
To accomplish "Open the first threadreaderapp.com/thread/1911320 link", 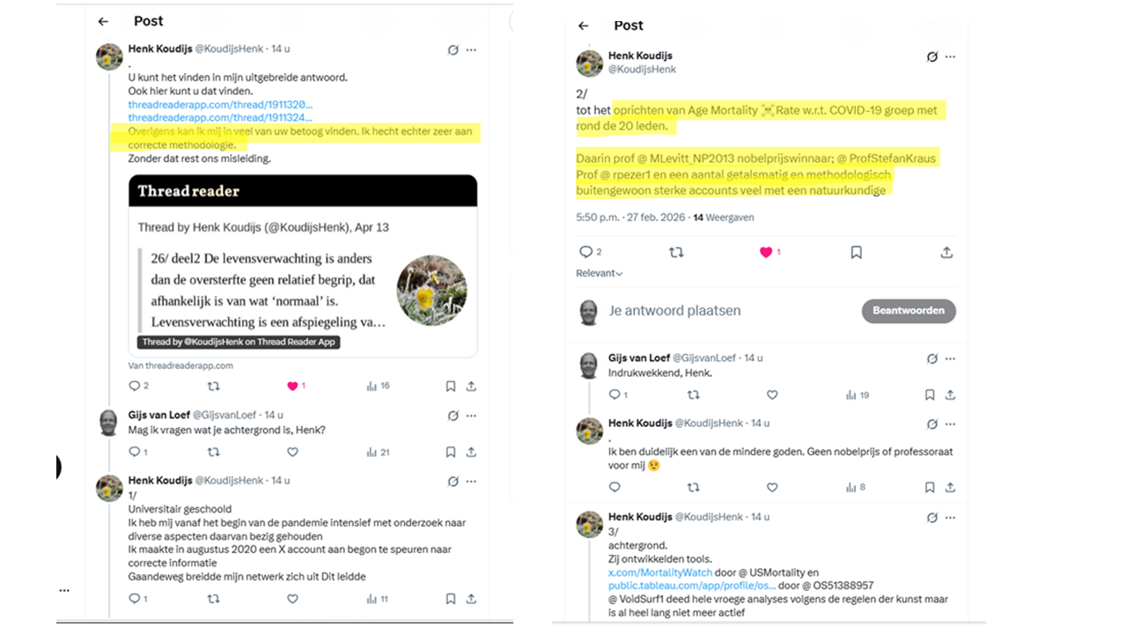I will pos(220,104).
